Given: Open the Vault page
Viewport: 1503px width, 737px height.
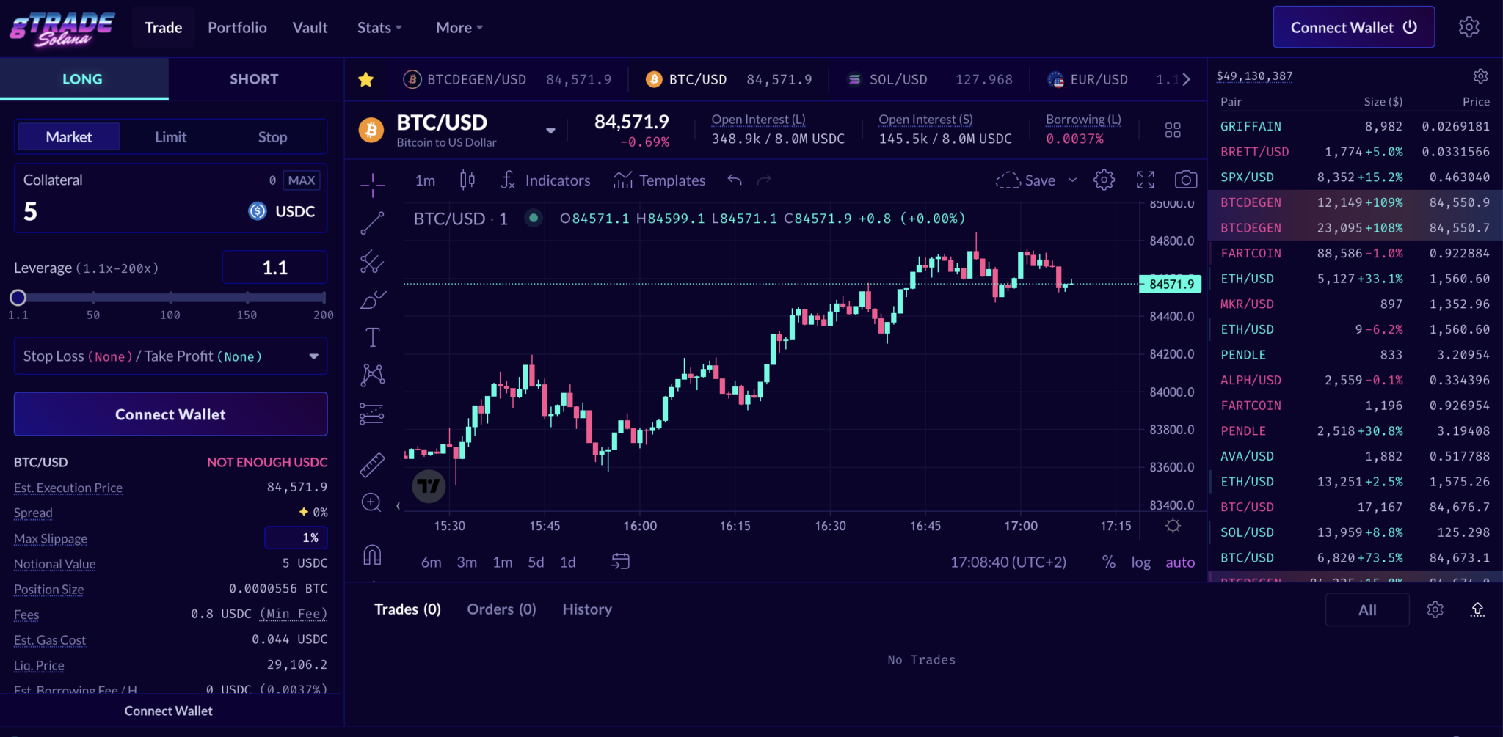Looking at the screenshot, I should (310, 27).
